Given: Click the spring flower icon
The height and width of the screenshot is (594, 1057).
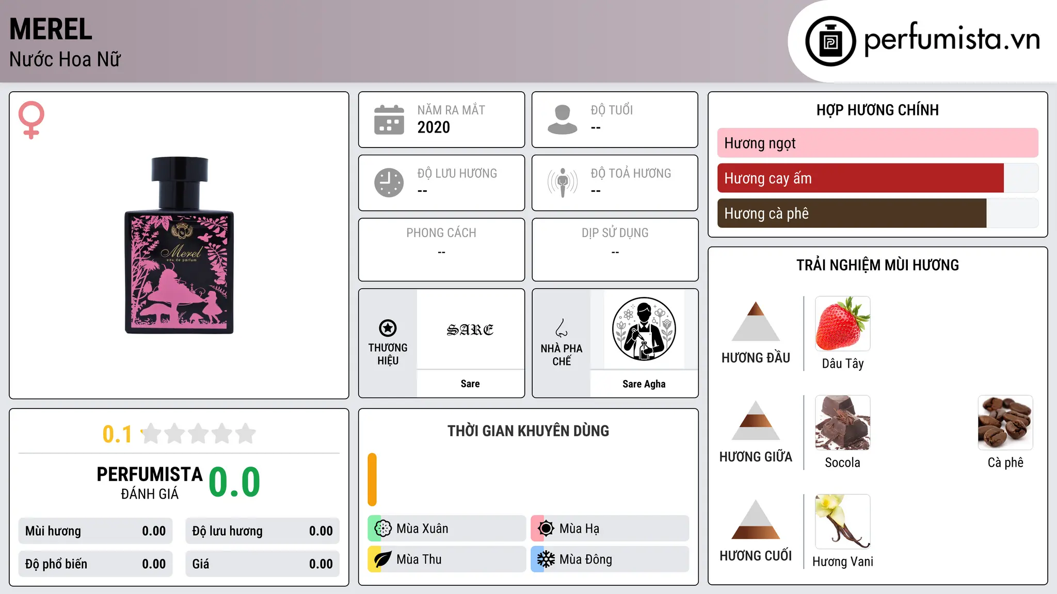Looking at the screenshot, I should click(383, 529).
